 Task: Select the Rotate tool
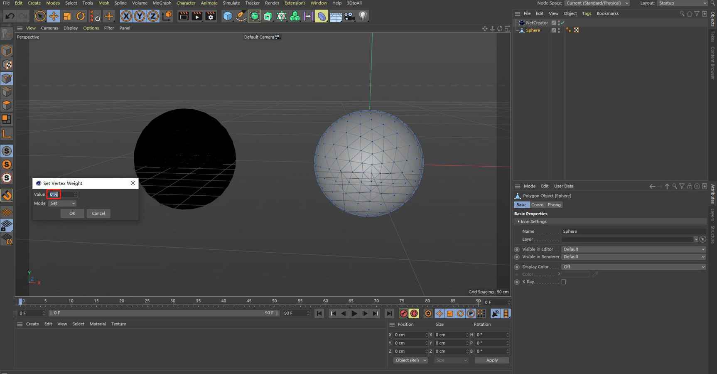click(81, 16)
